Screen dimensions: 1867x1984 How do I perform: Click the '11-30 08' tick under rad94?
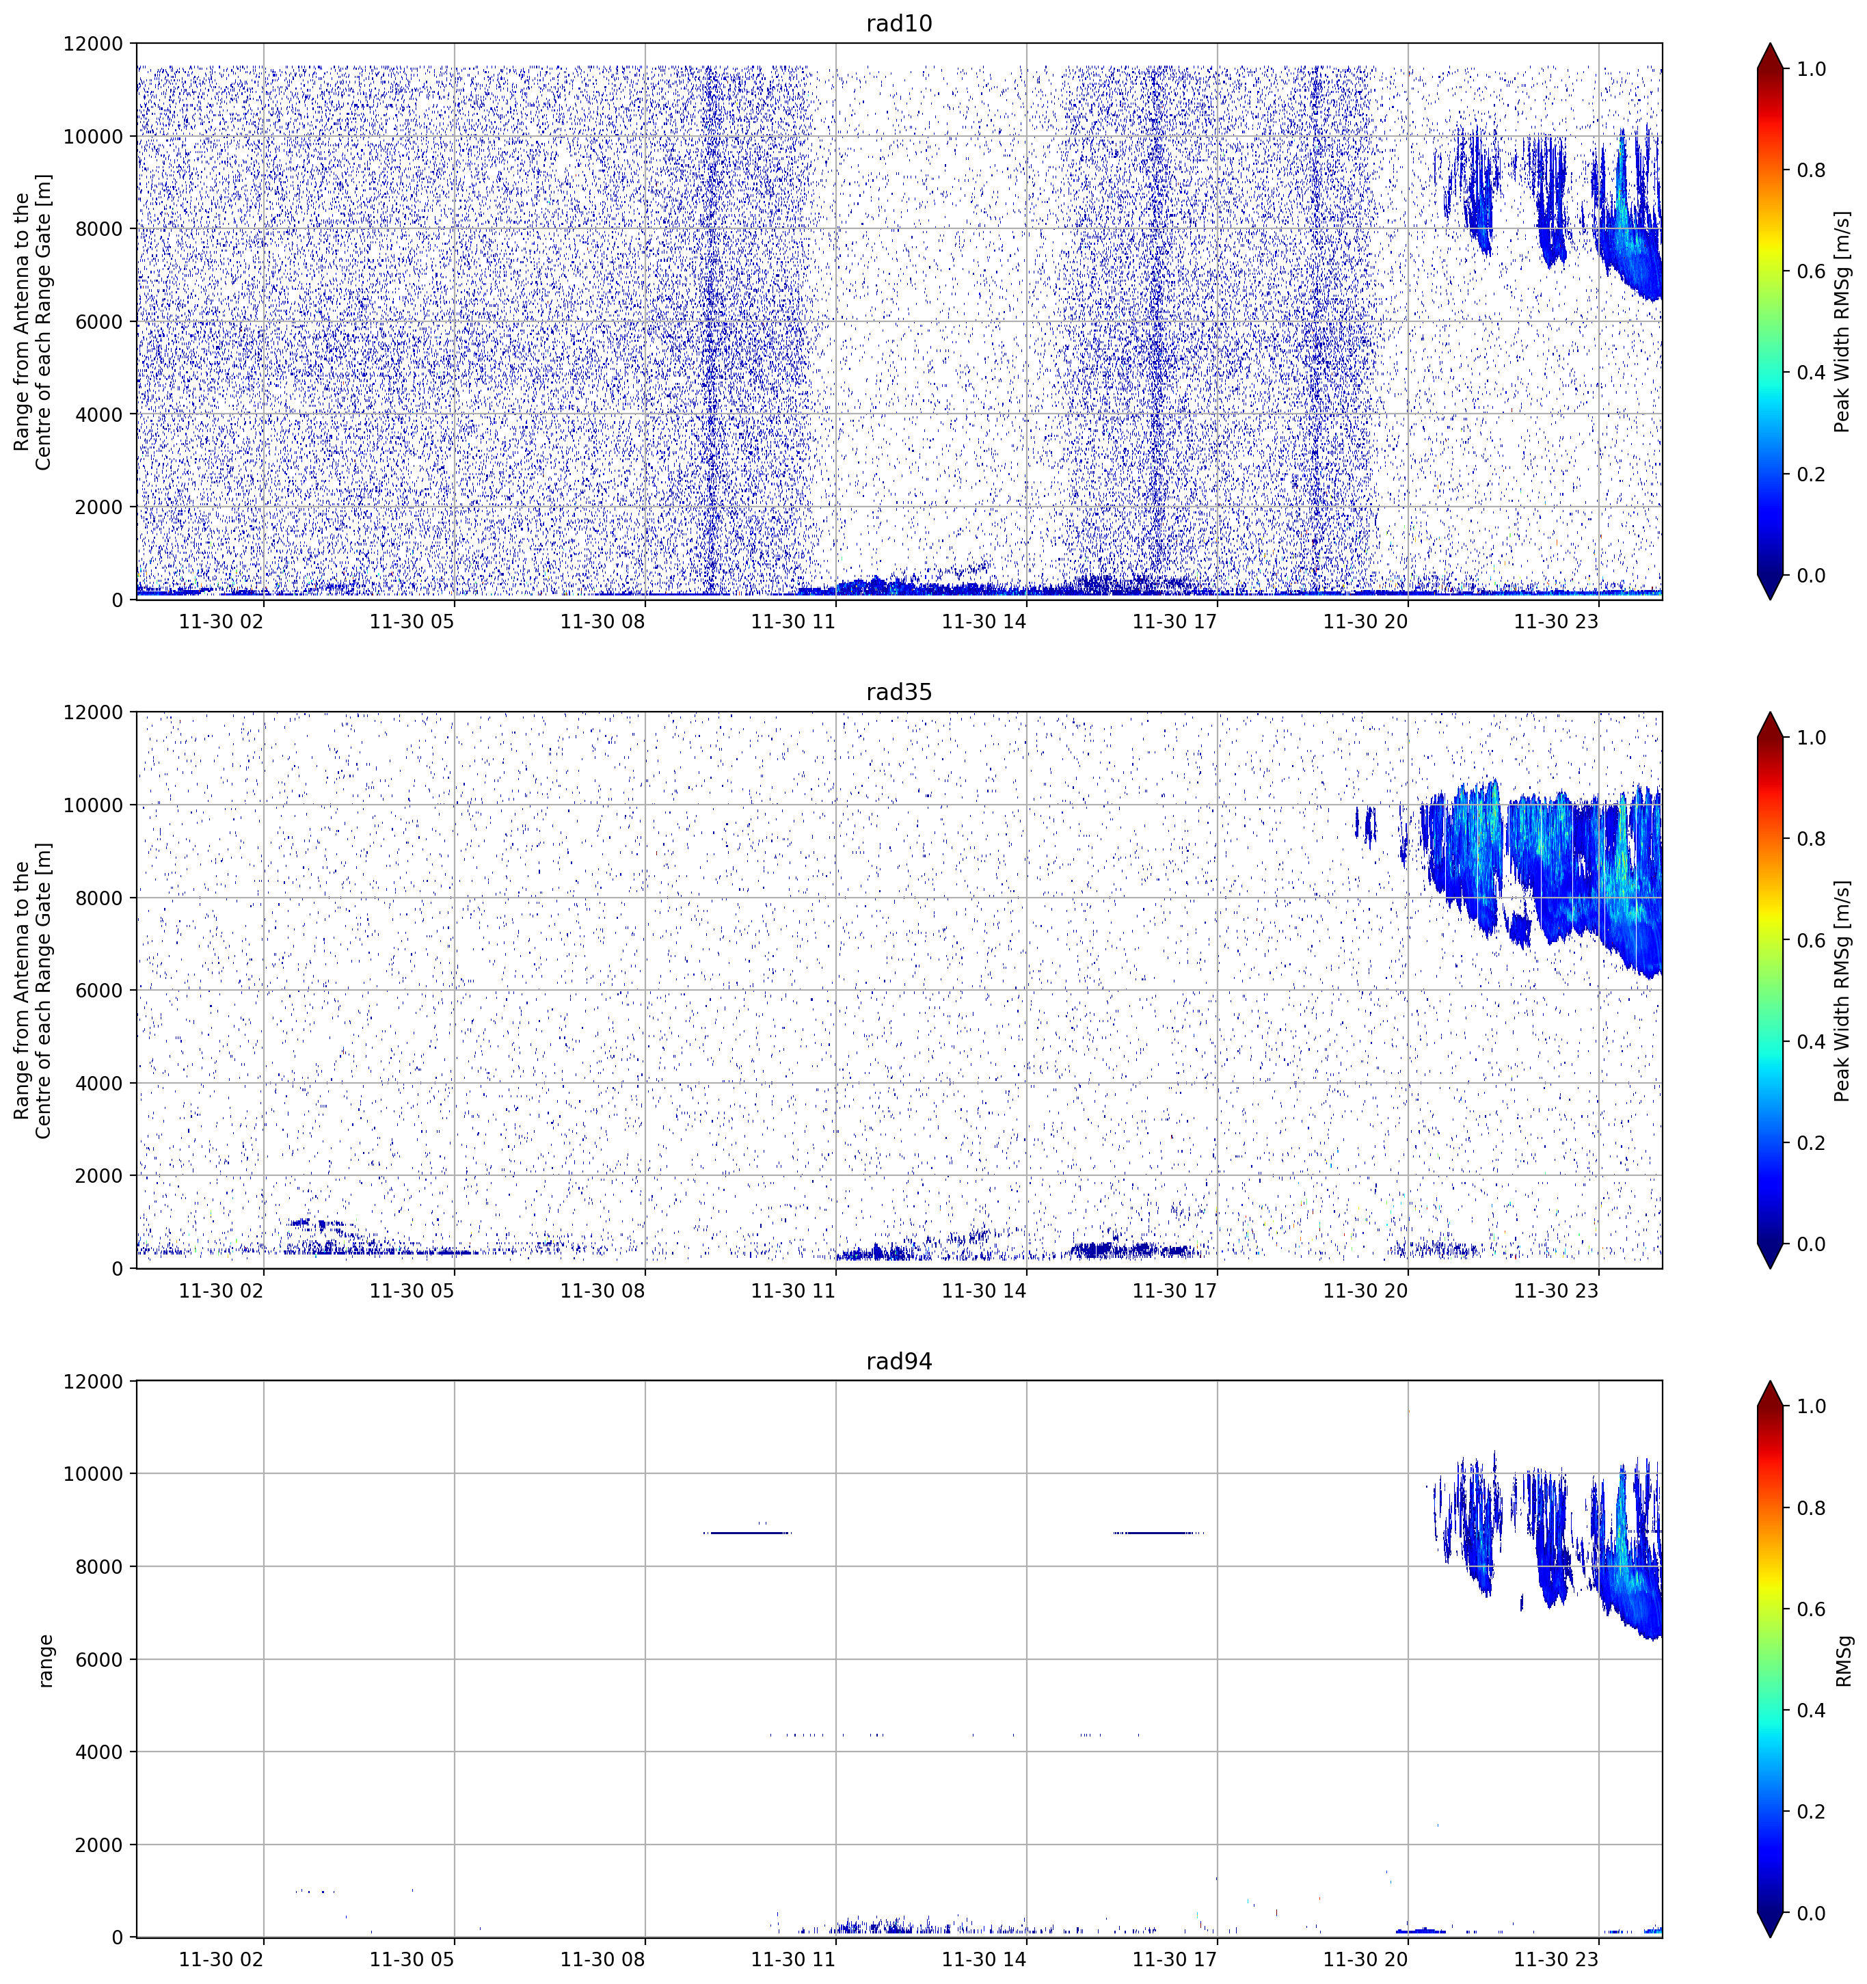click(603, 1959)
